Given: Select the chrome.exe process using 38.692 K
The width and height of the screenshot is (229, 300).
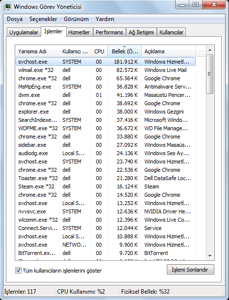Looking at the screenshot, I should [x=105, y=103].
